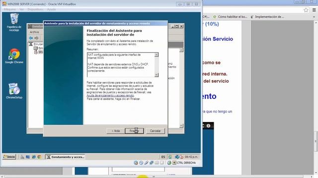The image size is (318, 178).
Task: Open the Ver menu of VirtualBox
Action: [21, 9]
